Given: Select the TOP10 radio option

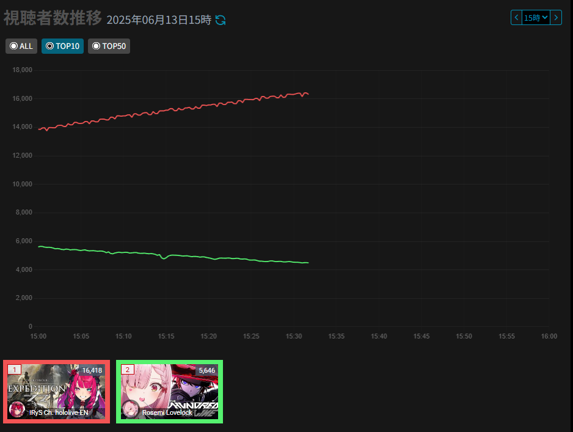Looking at the screenshot, I should pos(62,46).
